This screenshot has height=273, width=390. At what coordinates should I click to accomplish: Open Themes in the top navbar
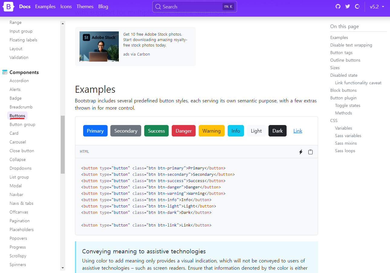tap(85, 6)
